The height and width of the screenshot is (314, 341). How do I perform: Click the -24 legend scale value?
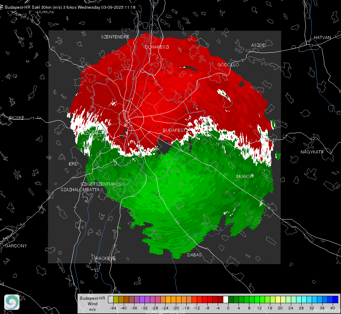(165, 308)
